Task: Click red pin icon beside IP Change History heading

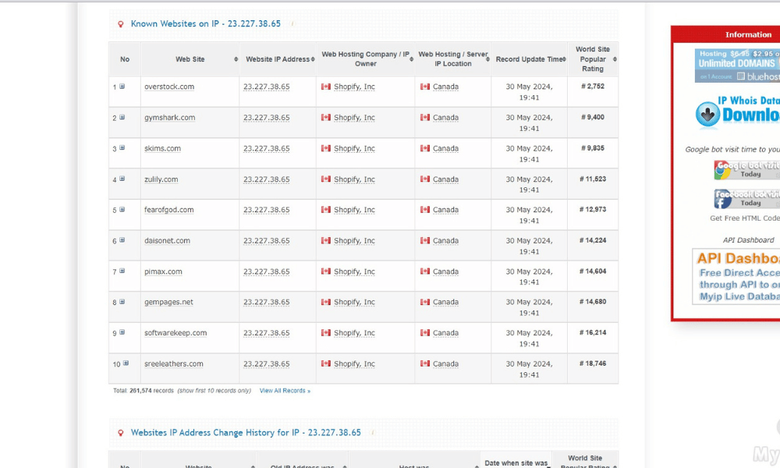Action: [120, 433]
